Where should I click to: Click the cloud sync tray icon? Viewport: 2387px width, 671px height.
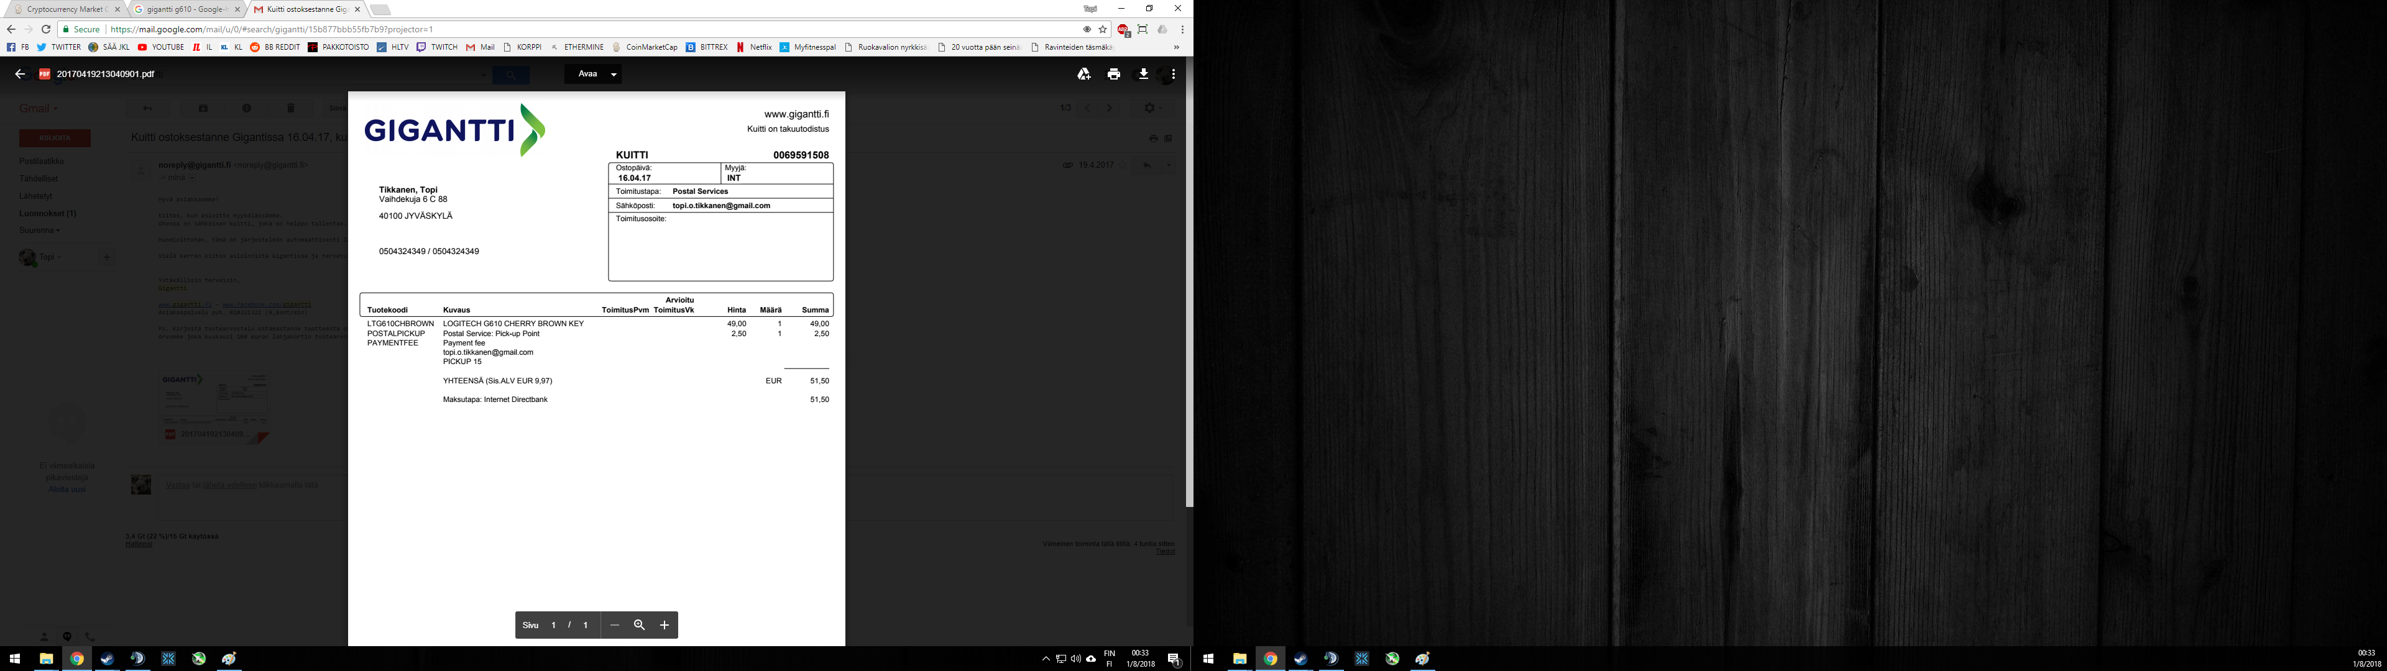tap(1091, 659)
